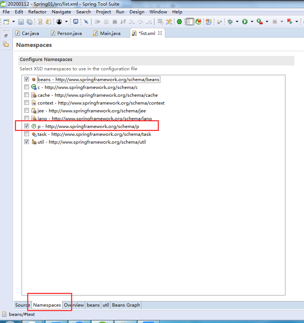The image size is (304, 323).
Task: Click Run External Tools icon with toolbox
Action: [259, 22]
